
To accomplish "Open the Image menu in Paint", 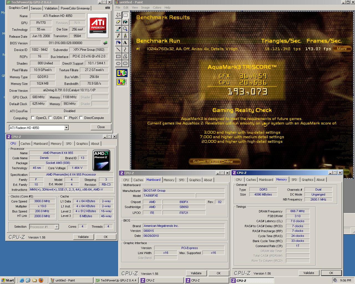I will pyautogui.click(x=145, y=7).
